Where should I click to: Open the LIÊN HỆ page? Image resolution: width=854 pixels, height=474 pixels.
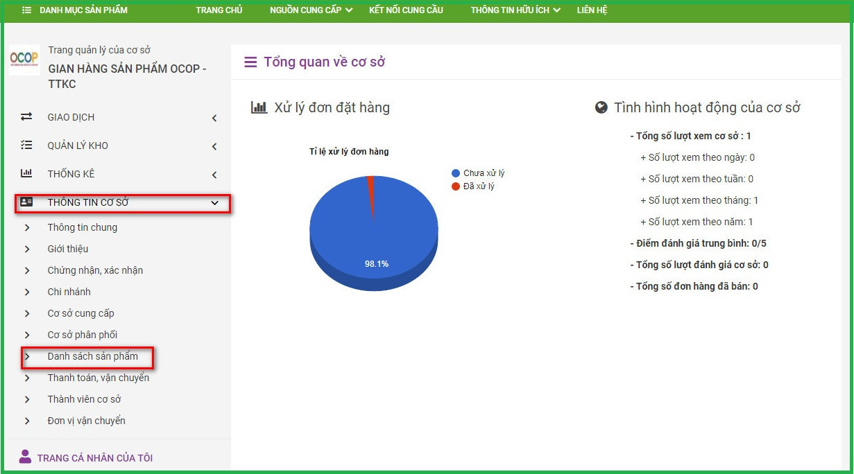click(592, 10)
